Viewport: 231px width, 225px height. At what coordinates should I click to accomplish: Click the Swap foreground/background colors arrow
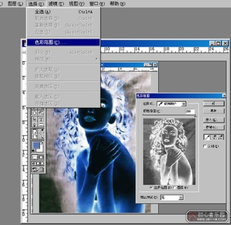[x=42, y=143]
